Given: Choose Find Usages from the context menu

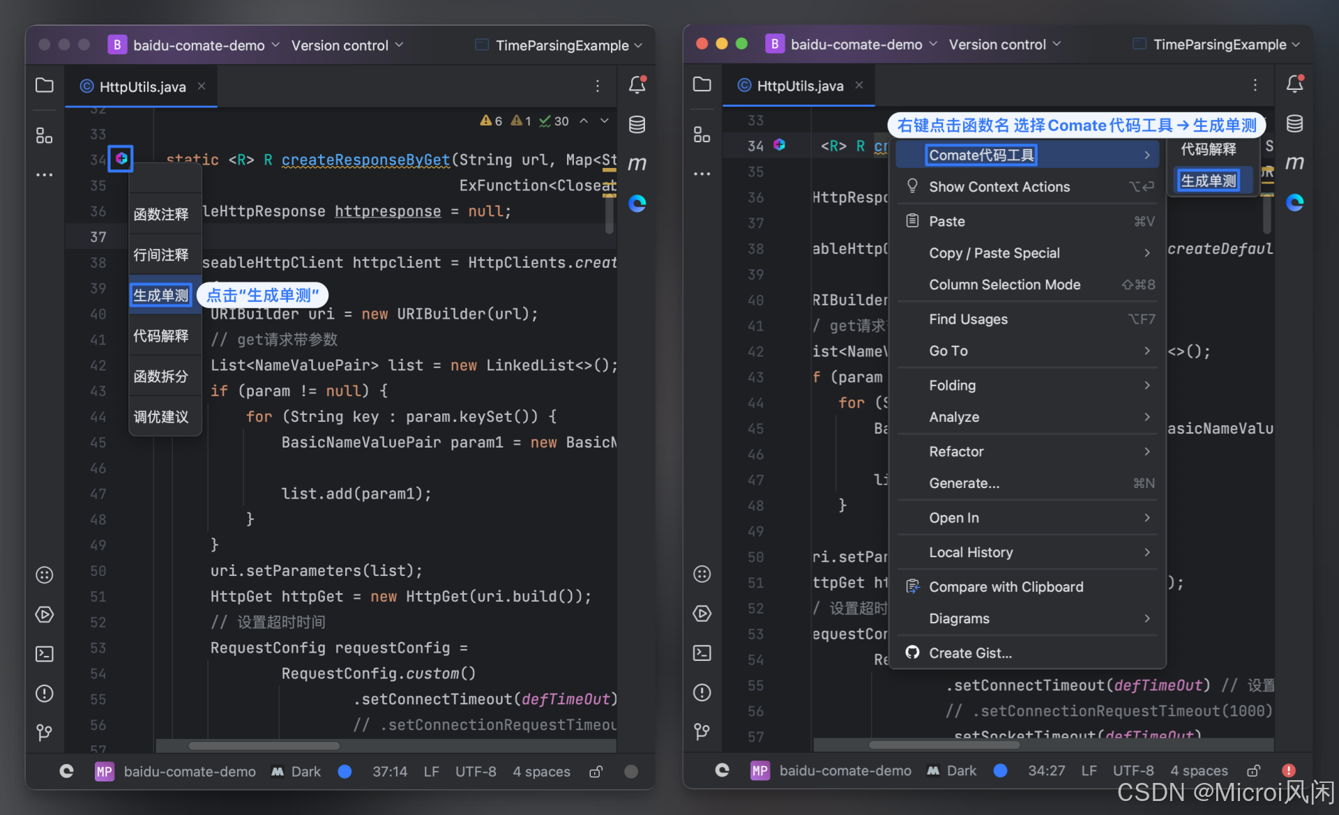Looking at the screenshot, I should click(968, 319).
